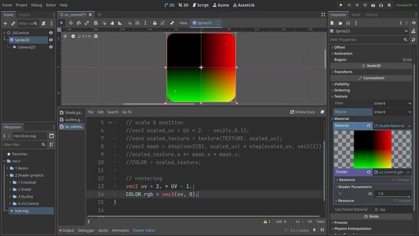Create new resource in Inspector
The height and width of the screenshot is (236, 419).
332,24
